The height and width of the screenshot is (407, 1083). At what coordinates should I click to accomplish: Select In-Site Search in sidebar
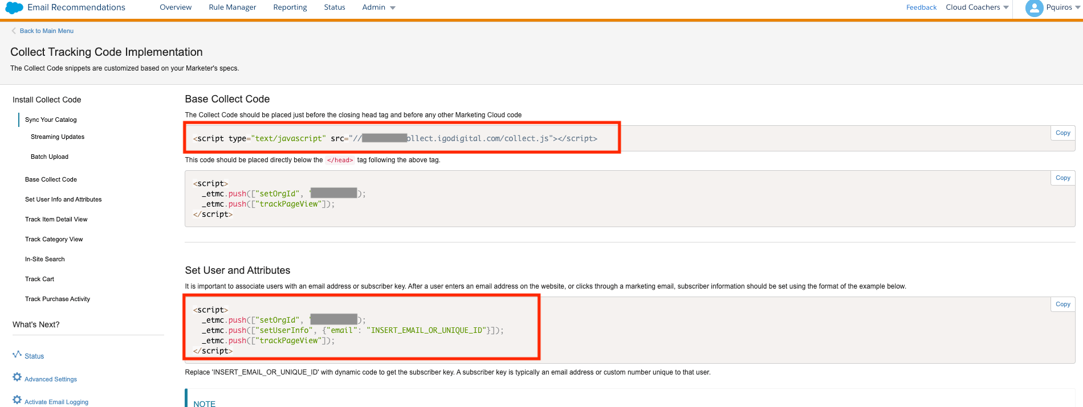(45, 259)
